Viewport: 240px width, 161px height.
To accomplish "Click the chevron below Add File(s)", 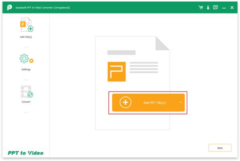I will click(x=26, y=47).
